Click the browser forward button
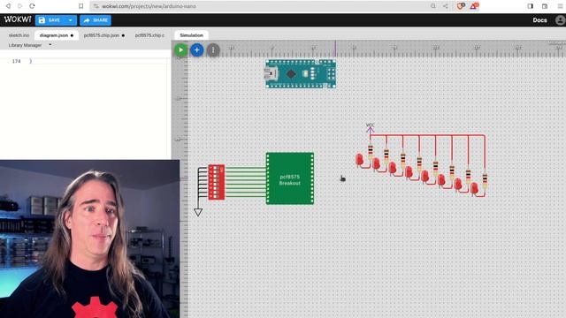The width and height of the screenshot is (566, 318). [19, 6]
